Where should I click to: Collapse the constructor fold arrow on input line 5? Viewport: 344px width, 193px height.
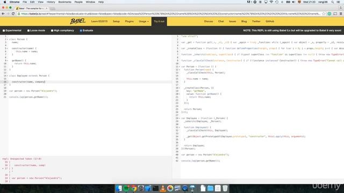coord(8,48)
